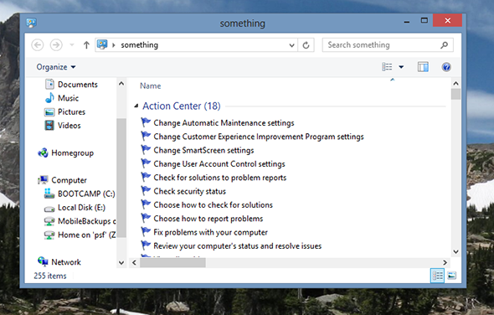Click the file list vertical scroll down arrow
This screenshot has height=315, width=494.
pyautogui.click(x=455, y=251)
